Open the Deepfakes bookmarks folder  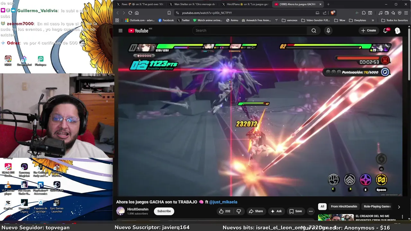358,20
